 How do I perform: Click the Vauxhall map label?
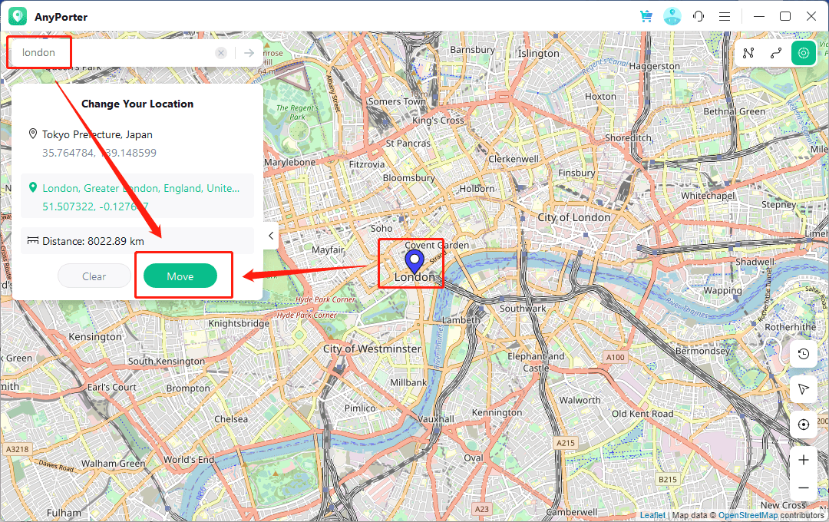point(436,419)
